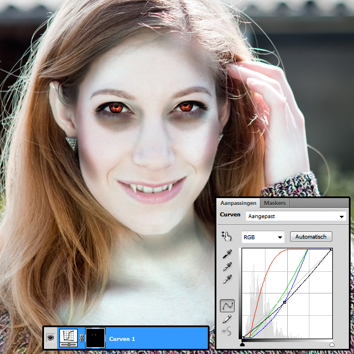Pick the white point eyedropper
This screenshot has height=354, width=354.
pos(227,279)
